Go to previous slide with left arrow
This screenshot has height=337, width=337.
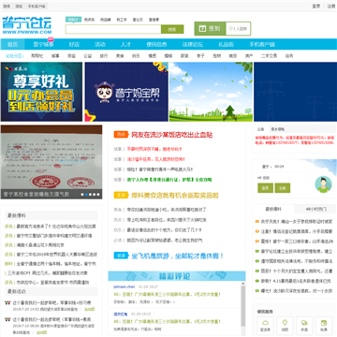pos(4,161)
